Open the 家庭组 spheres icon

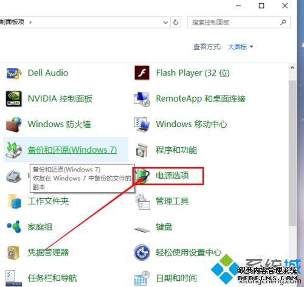[x=14, y=227]
